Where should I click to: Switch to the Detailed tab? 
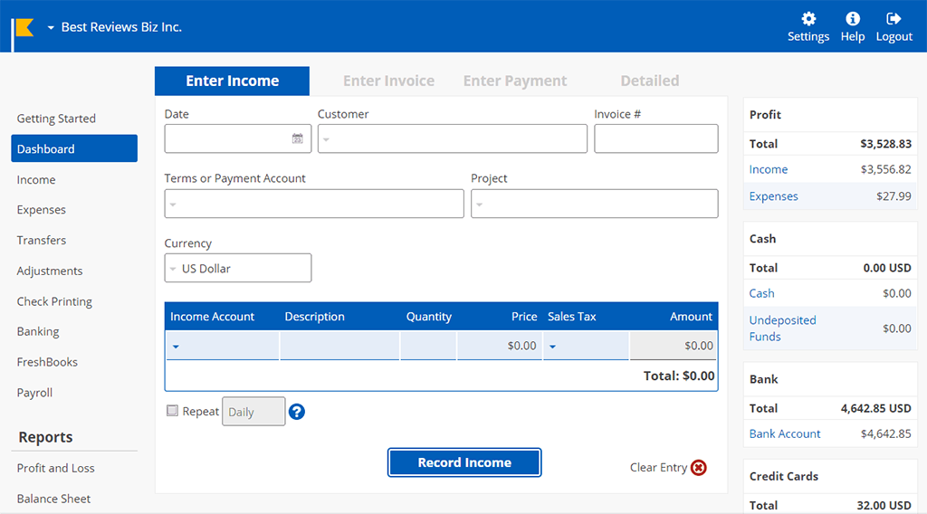(650, 81)
